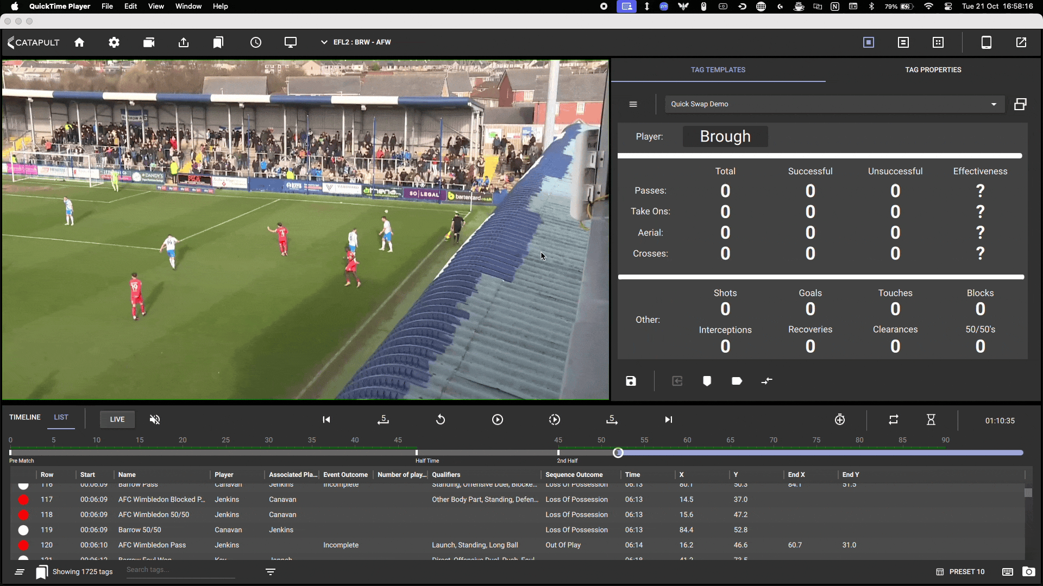The image size is (1043, 586).
Task: Click the list scrollbar thumb
Action: click(x=1028, y=493)
